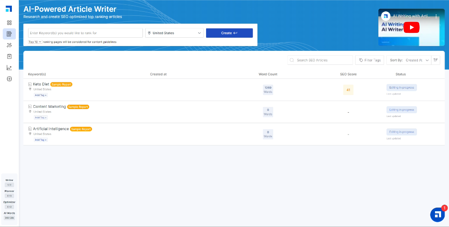Add Tag to the Content Marketing article
Viewport: 449px width, 227px height.
click(x=41, y=117)
